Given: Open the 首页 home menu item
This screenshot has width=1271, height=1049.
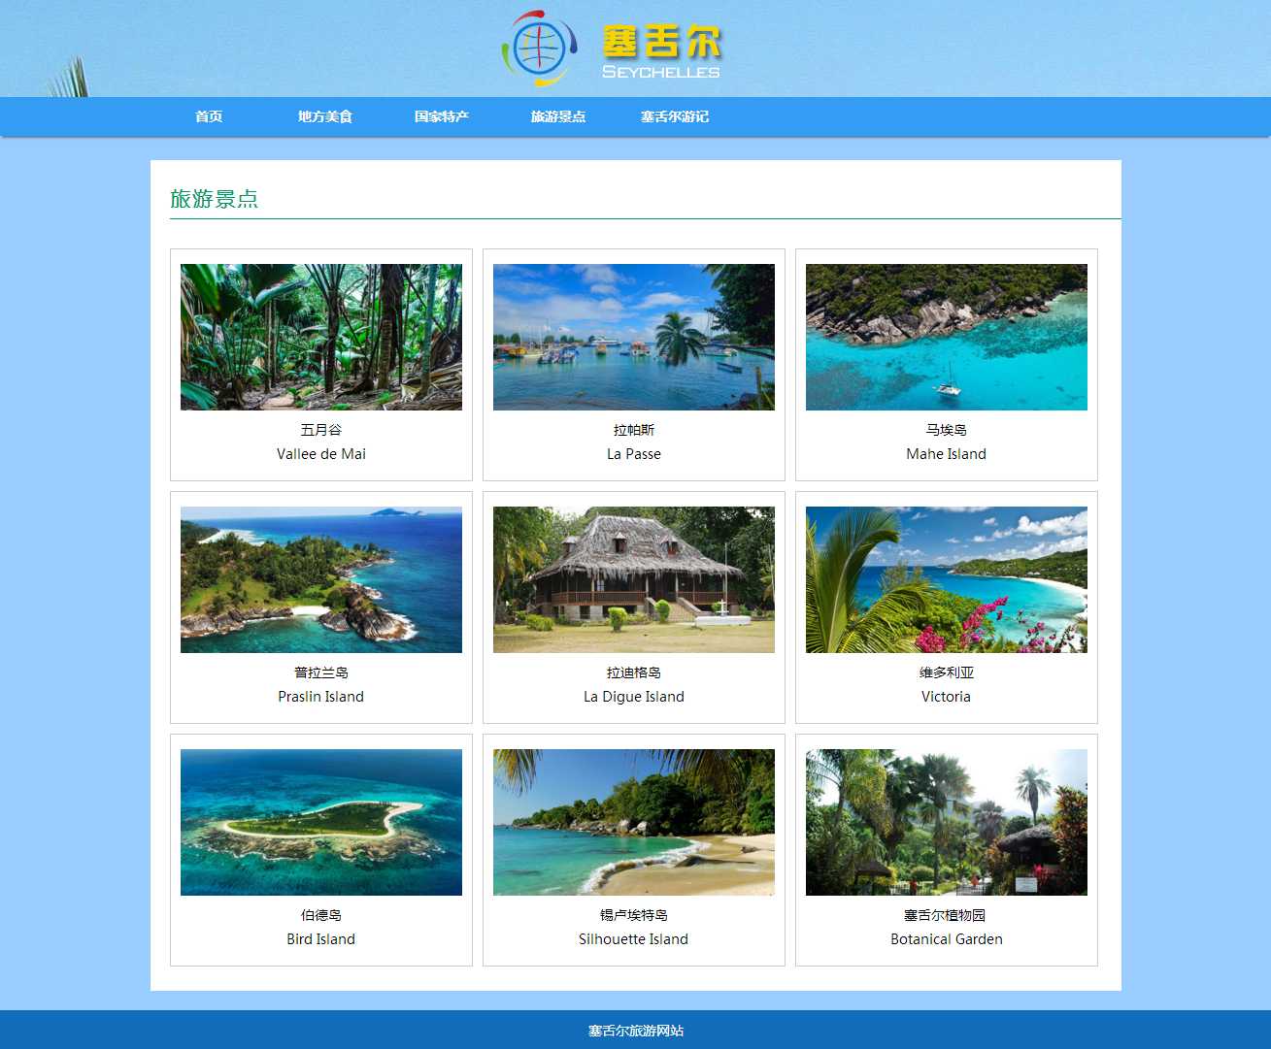Looking at the screenshot, I should pyautogui.click(x=209, y=116).
